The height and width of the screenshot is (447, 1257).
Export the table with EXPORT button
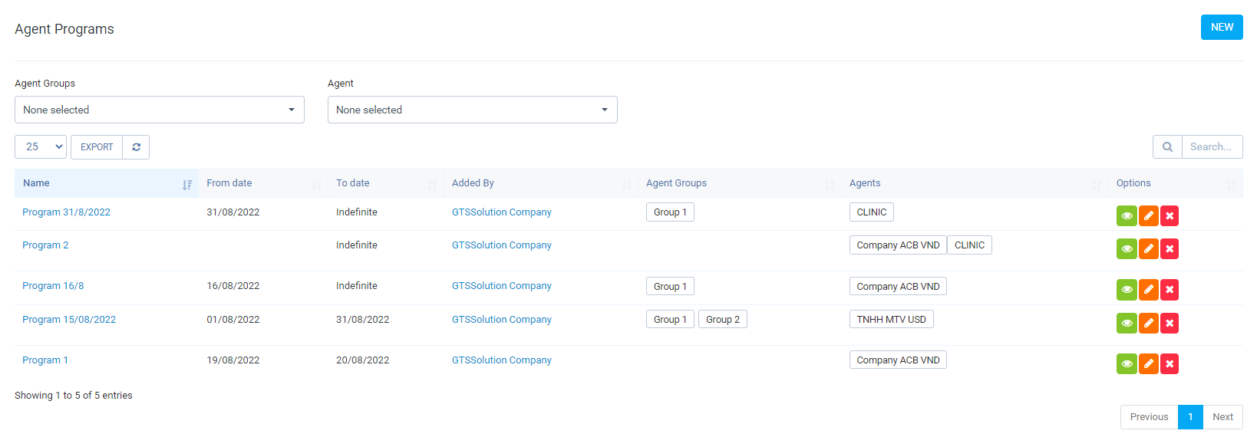click(97, 147)
